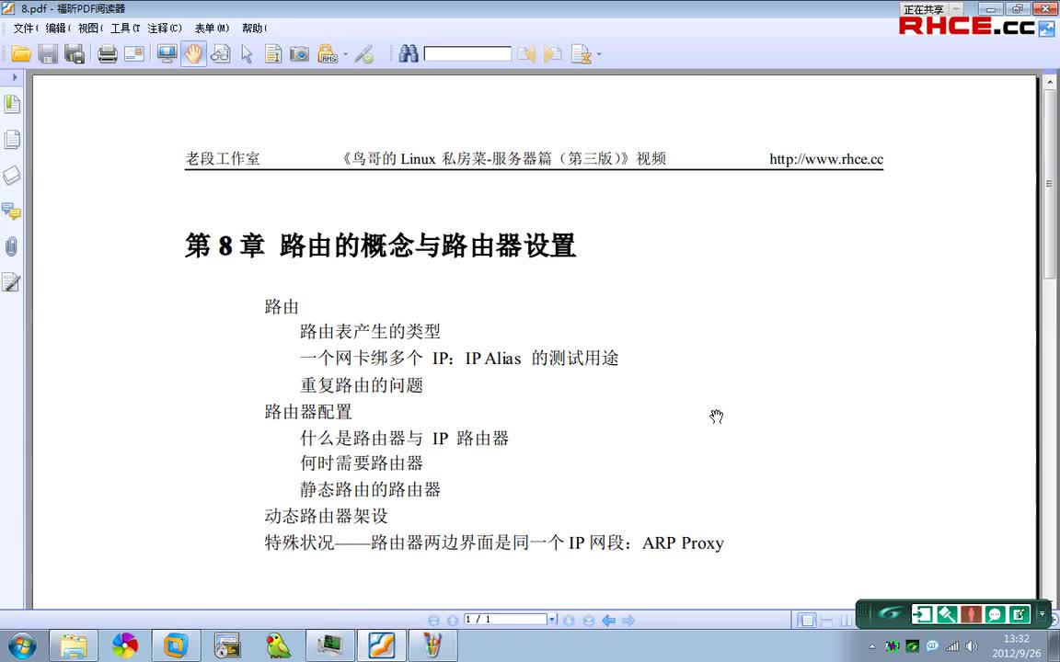Screen dimensions: 1060x662
Task: Open the Comments sidebar panel
Action: (11, 211)
